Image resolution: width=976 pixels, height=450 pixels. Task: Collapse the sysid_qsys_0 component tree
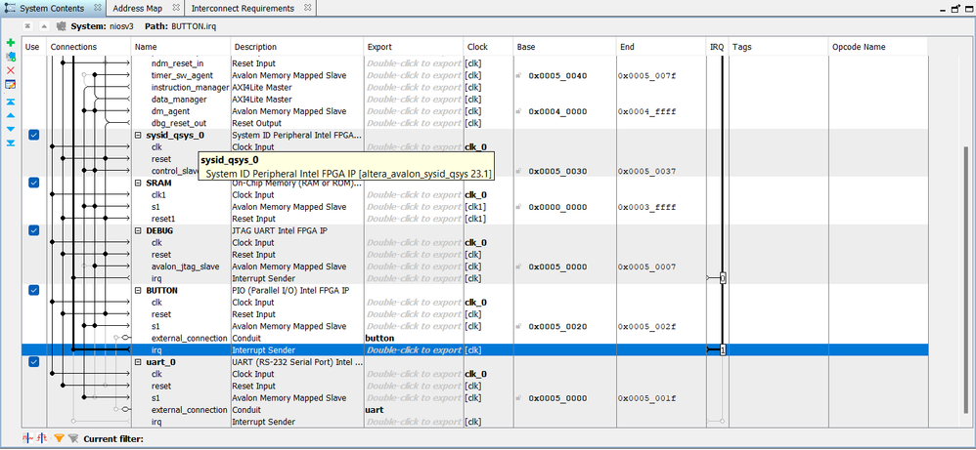coord(138,136)
